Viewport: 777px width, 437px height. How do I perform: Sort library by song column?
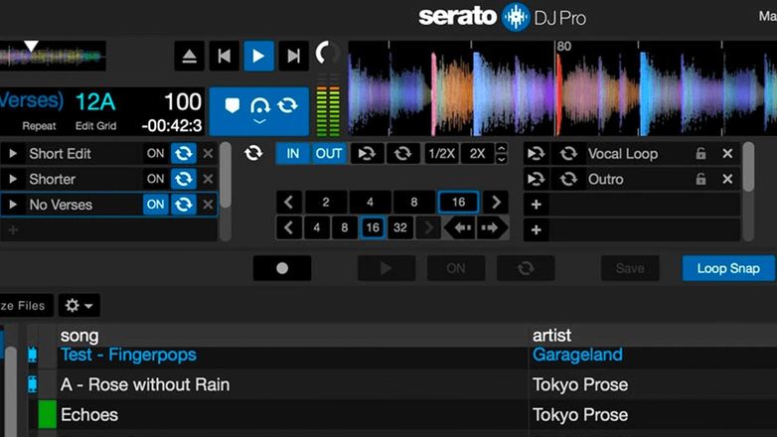click(79, 336)
